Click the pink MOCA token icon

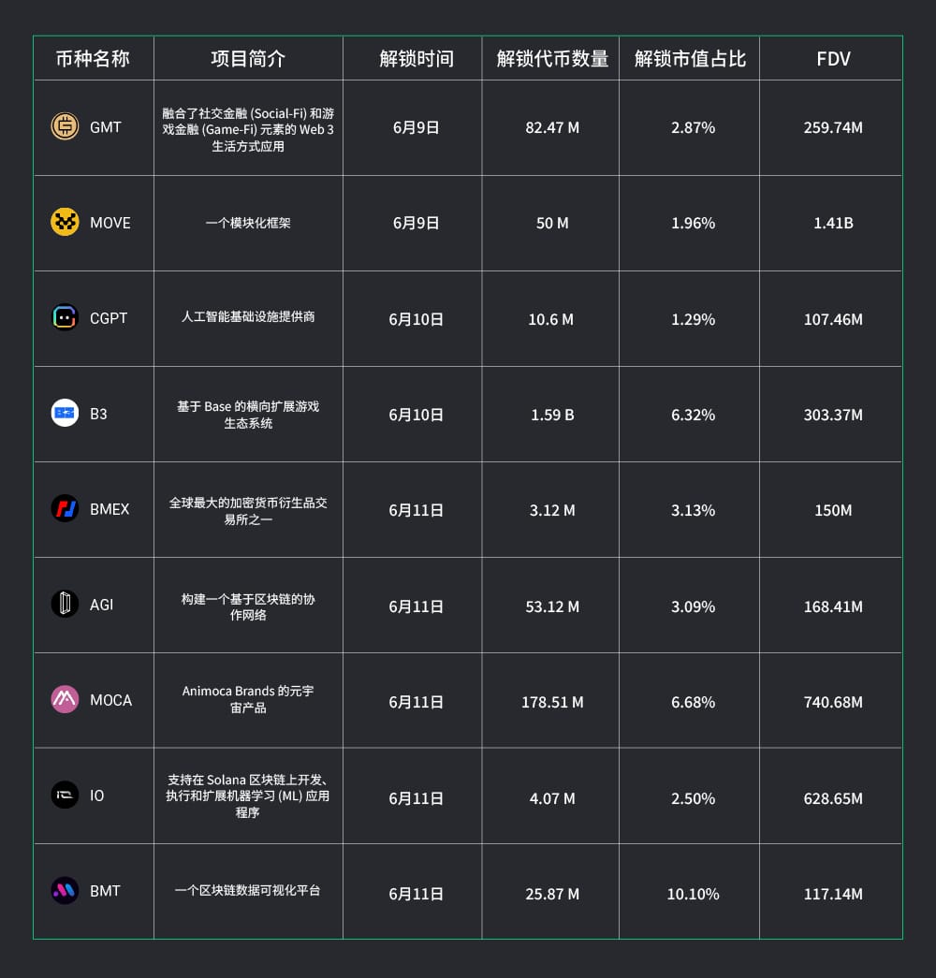click(x=65, y=700)
